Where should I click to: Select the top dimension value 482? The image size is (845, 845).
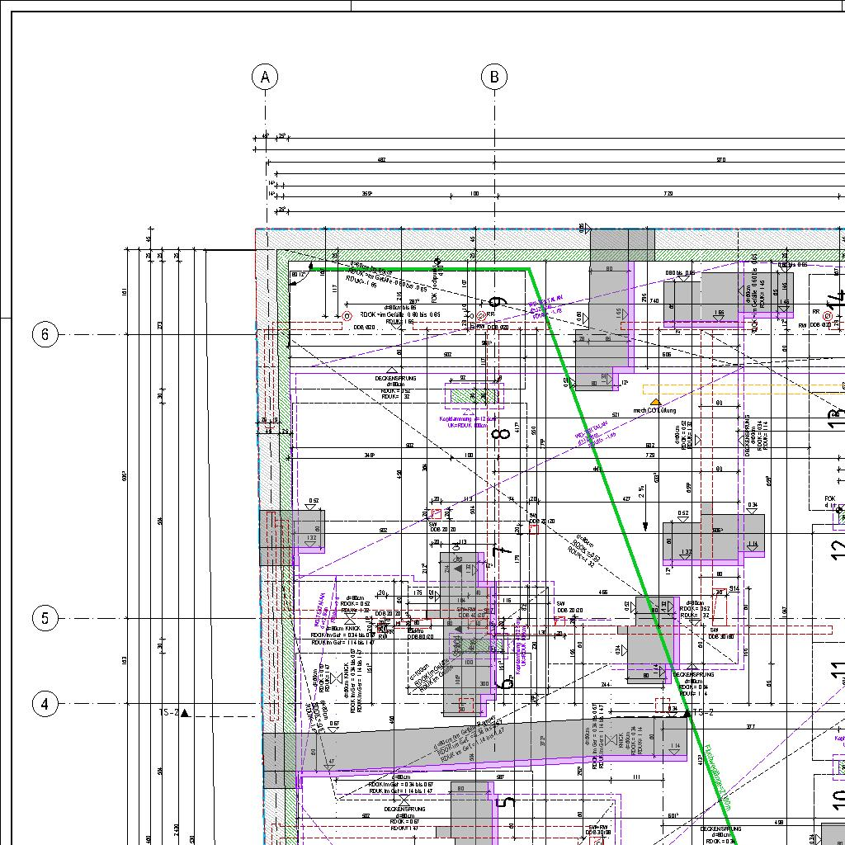(x=381, y=160)
